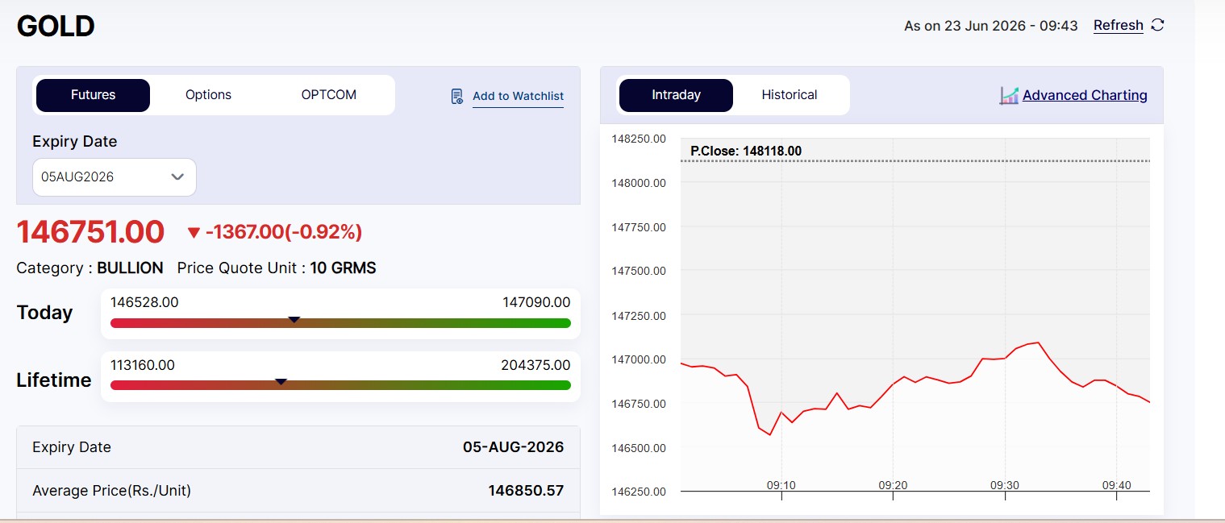The width and height of the screenshot is (1225, 523).
Task: Click the 09:20 time axis marker
Action: [x=893, y=485]
